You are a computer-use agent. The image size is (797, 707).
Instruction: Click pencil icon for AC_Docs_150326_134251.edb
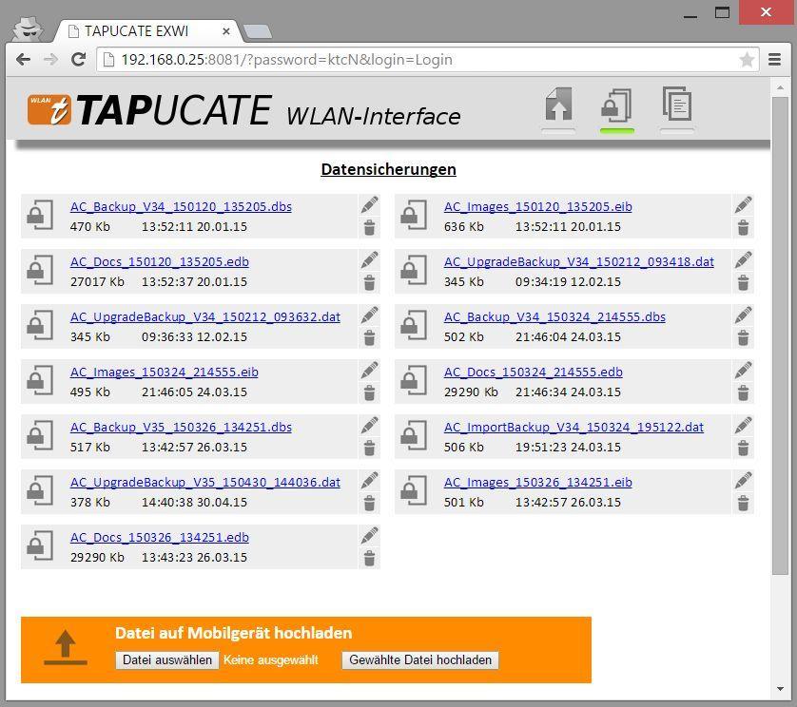(370, 536)
